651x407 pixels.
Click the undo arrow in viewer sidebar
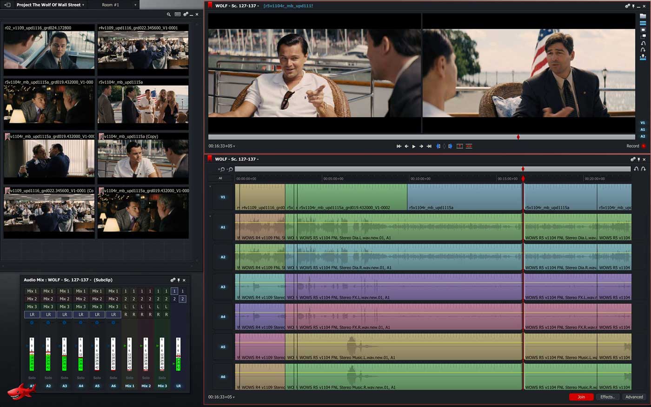[643, 43]
